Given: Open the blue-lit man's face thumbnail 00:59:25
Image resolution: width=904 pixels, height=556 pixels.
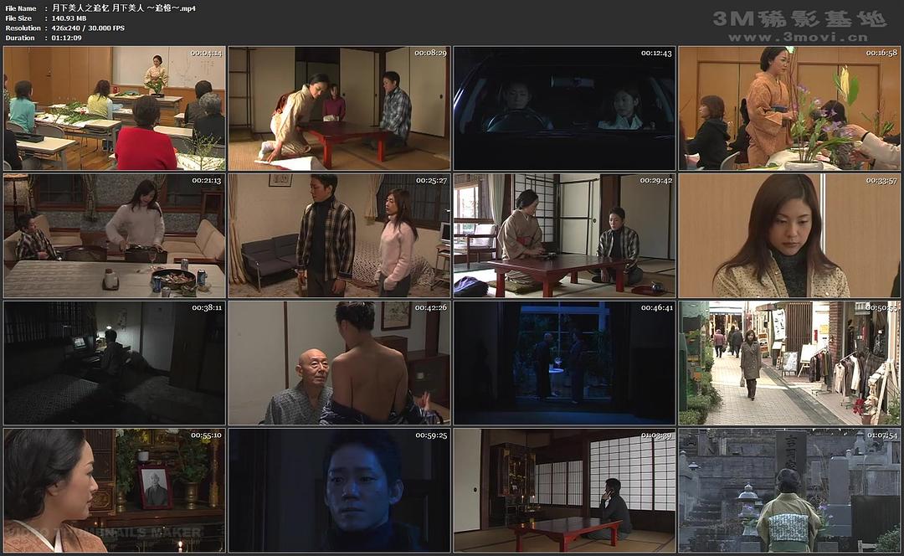Looking at the screenshot, I should 339,490.
